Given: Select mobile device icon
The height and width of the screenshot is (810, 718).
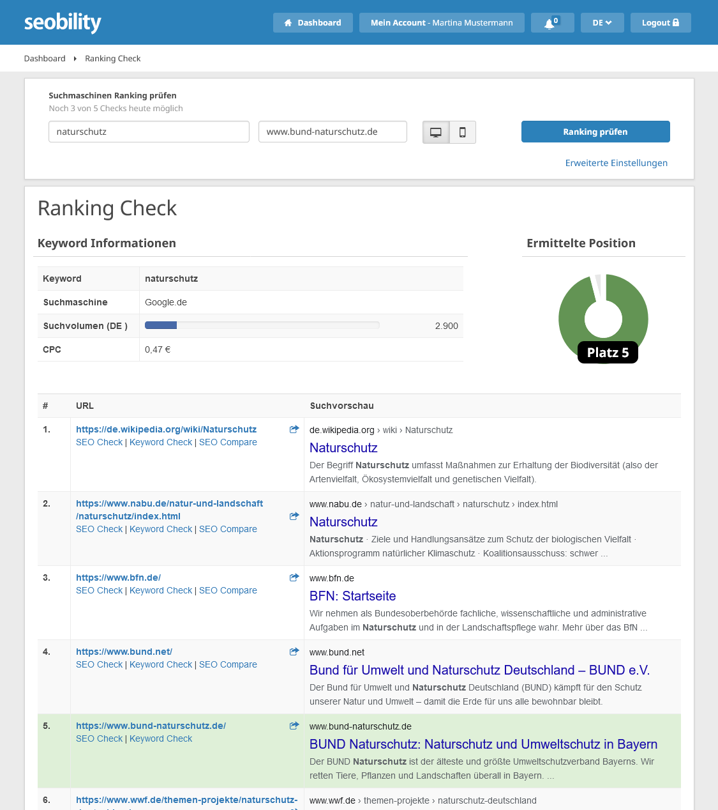Looking at the screenshot, I should pyautogui.click(x=463, y=132).
